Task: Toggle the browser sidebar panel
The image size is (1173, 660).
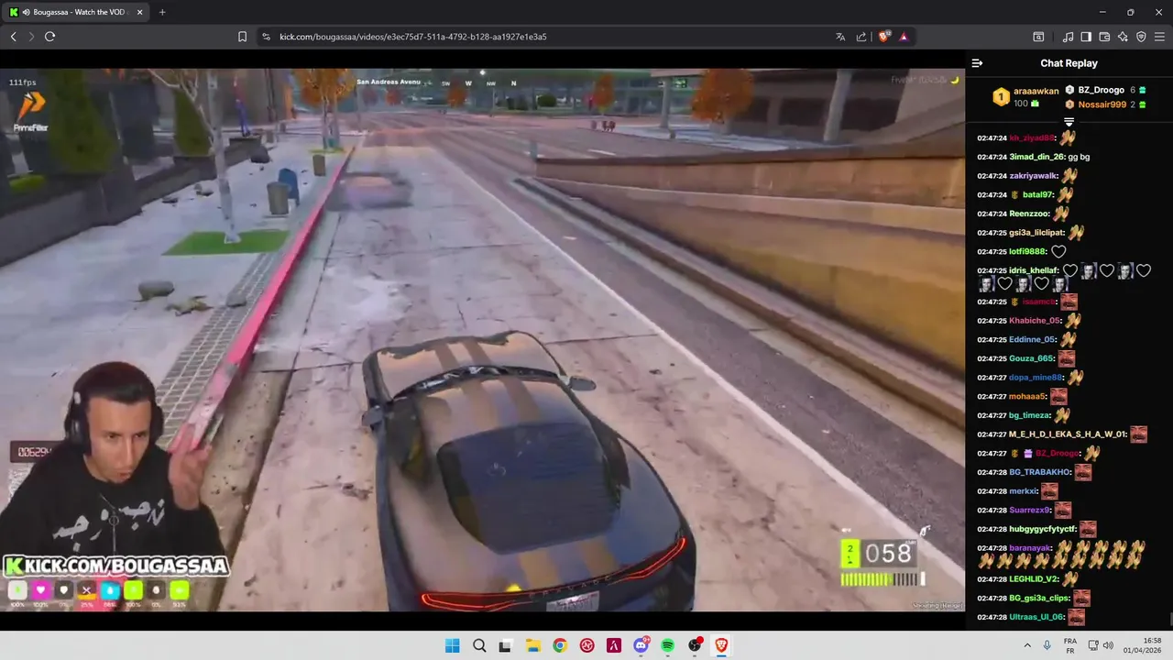Action: tap(1086, 37)
